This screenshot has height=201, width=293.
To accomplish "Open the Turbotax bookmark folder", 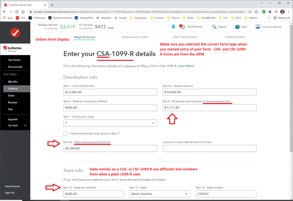I will [x=157, y=18].
